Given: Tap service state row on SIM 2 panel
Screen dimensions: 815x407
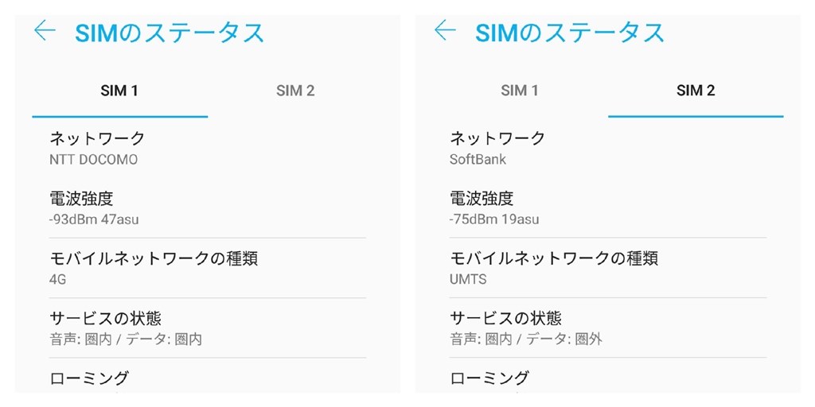Looking at the screenshot, I should 526,328.
